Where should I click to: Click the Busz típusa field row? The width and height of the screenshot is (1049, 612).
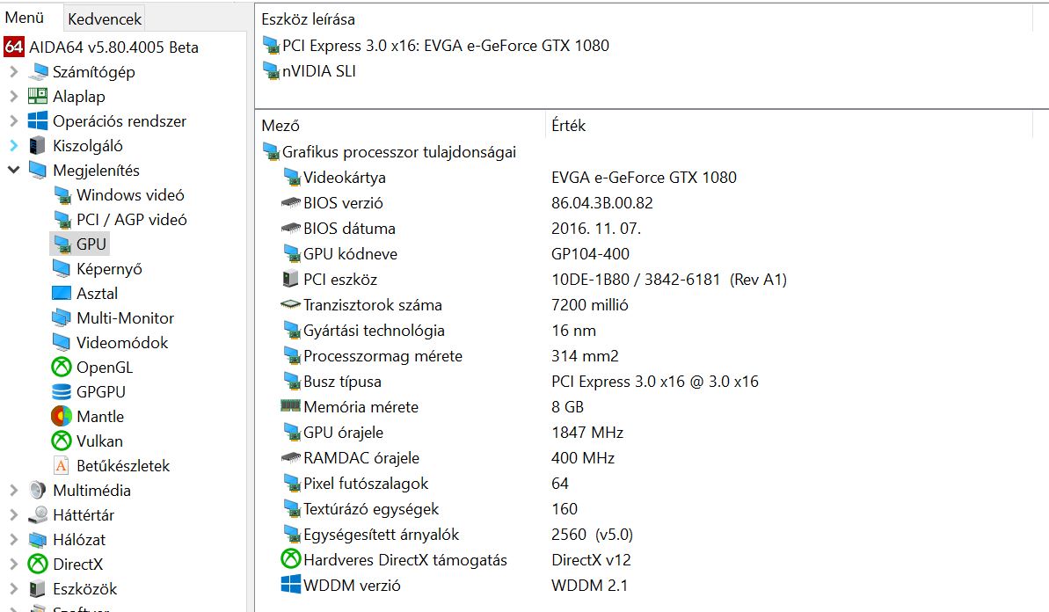pyautogui.click(x=521, y=382)
